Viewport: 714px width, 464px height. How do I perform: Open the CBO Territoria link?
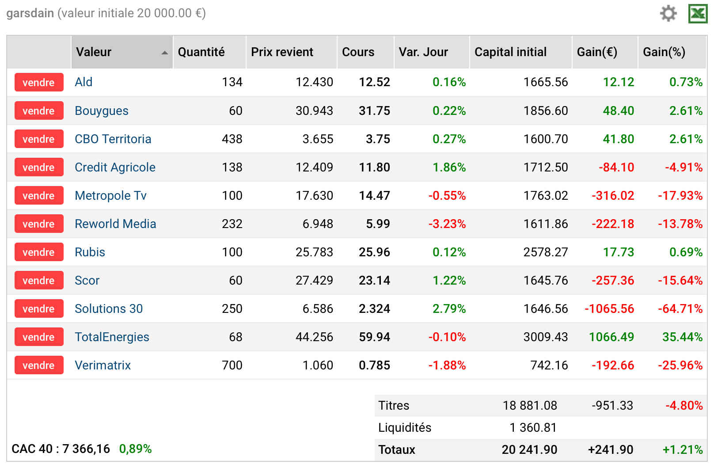[113, 139]
